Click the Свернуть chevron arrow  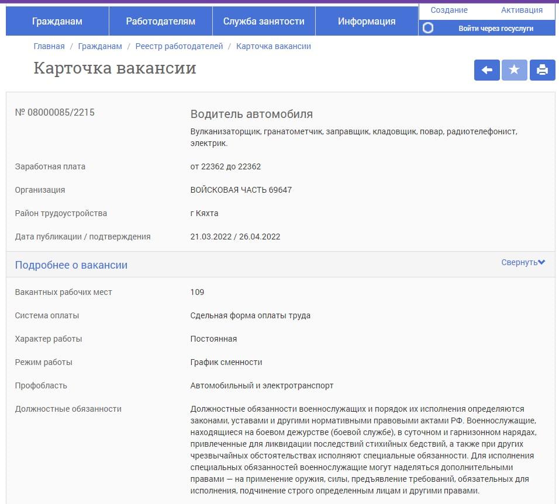541,263
